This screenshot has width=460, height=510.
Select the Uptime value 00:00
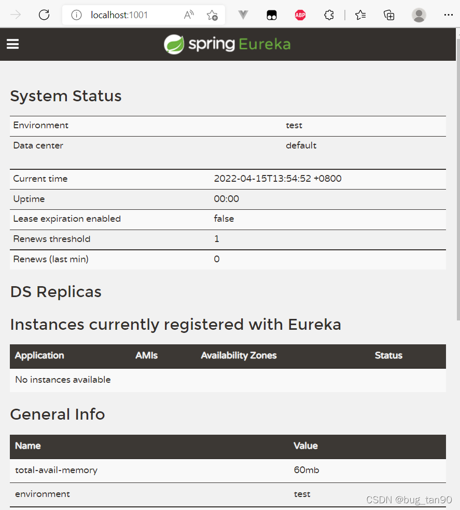(x=227, y=199)
